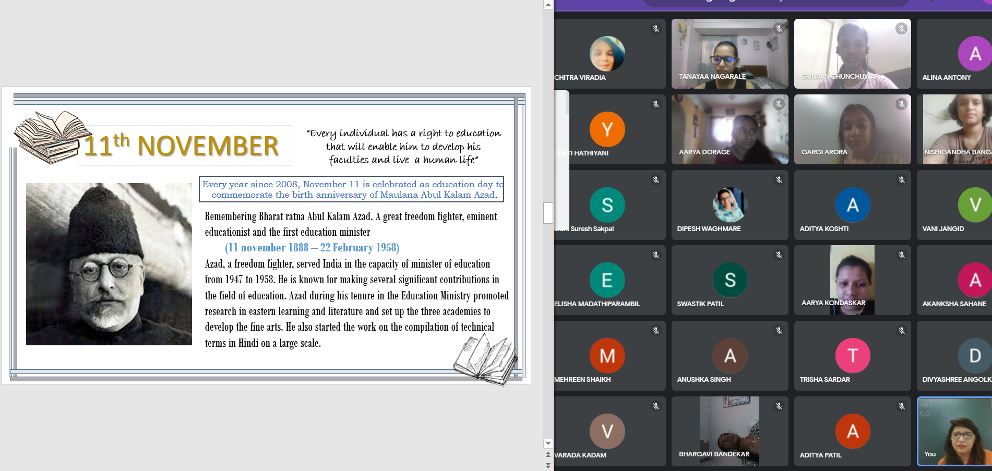Click Alina Antony's purple avatar
Screen dimensions: 992x471
974,54
